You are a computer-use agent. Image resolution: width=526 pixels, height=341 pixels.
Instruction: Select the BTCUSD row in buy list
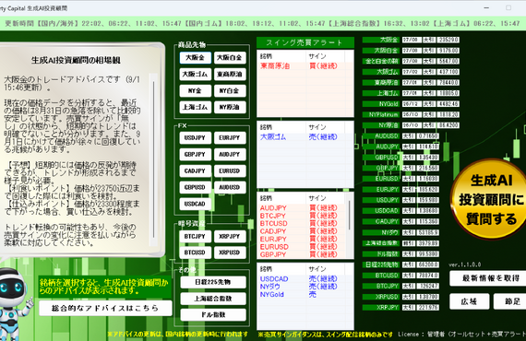(302, 223)
